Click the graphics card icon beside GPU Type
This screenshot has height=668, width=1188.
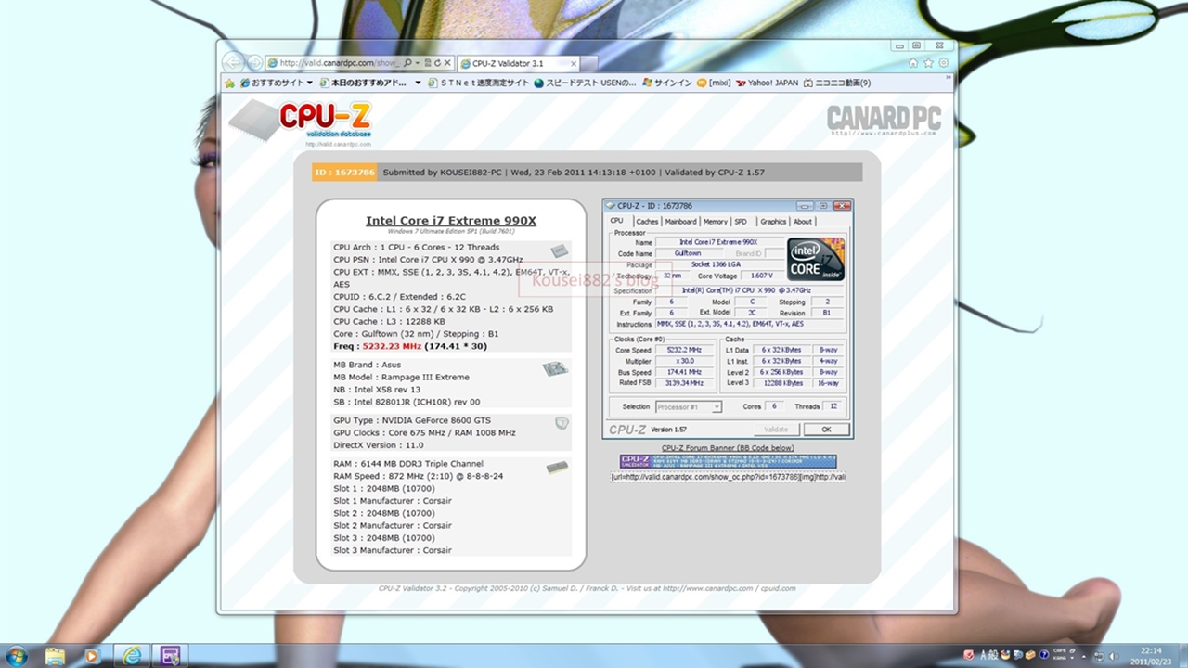562,422
